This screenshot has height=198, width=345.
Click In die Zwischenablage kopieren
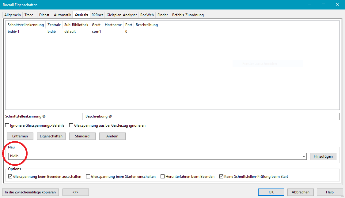(x=30, y=192)
